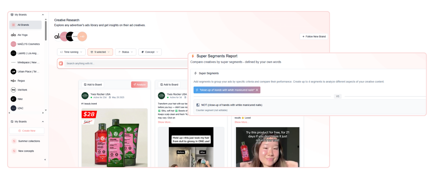Click the brands list scroll-down arrow
This screenshot has height=179, width=434.
[x=46, y=110]
